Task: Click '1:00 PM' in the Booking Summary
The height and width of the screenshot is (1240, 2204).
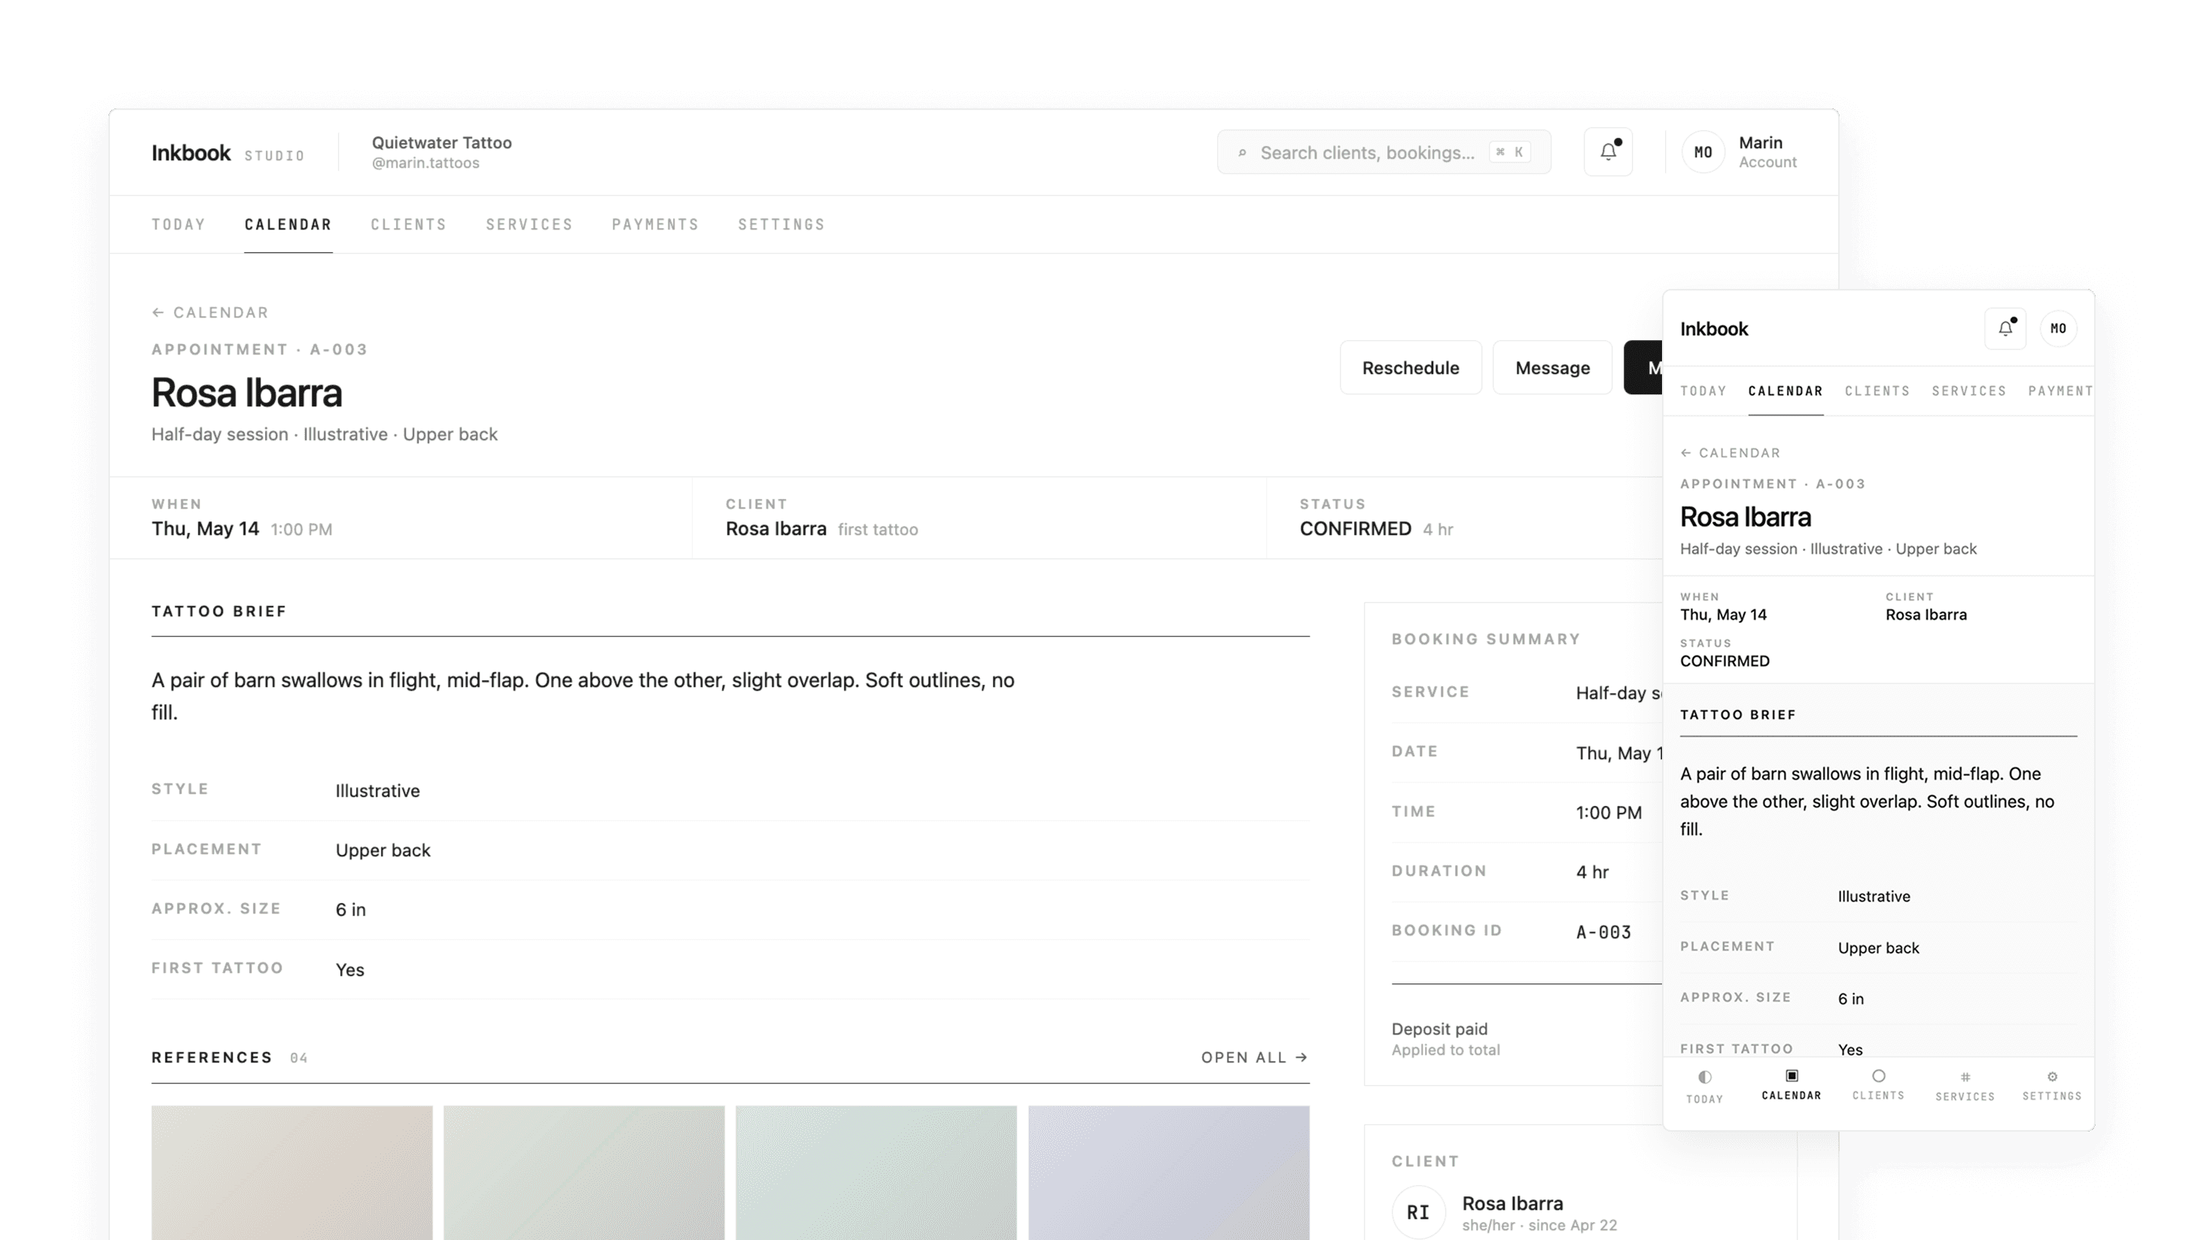Action: [x=1609, y=813]
